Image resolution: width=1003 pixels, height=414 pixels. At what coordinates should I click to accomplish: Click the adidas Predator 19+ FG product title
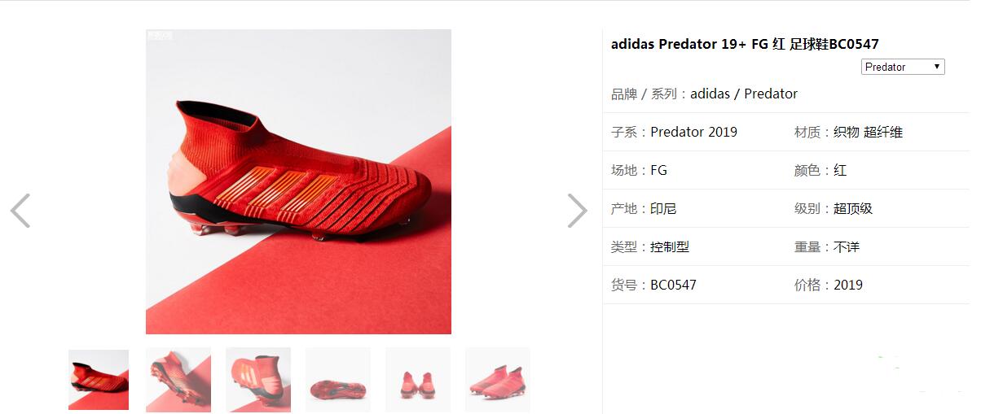pos(745,44)
